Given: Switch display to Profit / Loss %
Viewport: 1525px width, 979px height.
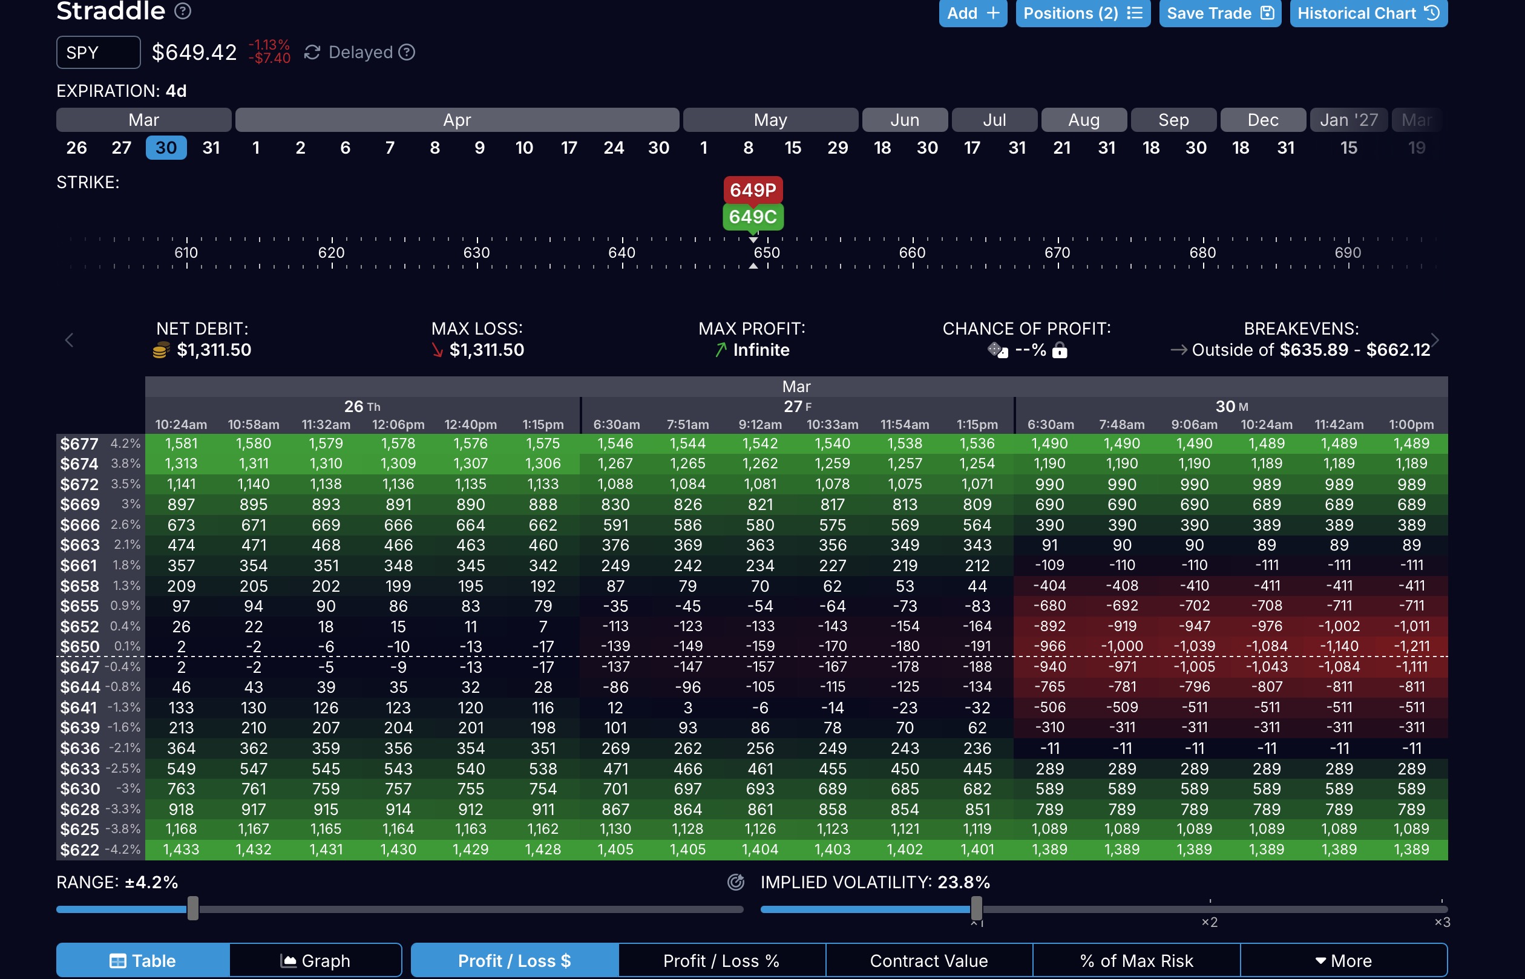Looking at the screenshot, I should (721, 961).
